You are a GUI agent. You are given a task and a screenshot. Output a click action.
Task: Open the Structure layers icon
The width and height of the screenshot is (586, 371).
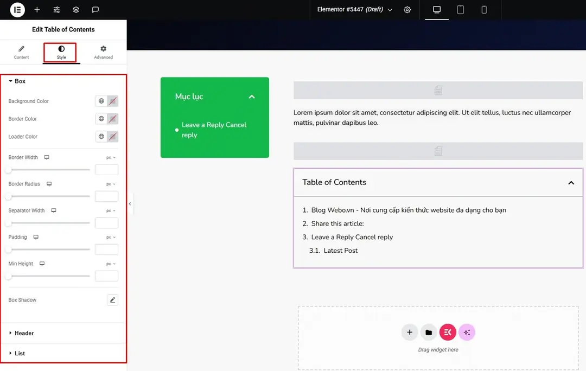tap(76, 10)
